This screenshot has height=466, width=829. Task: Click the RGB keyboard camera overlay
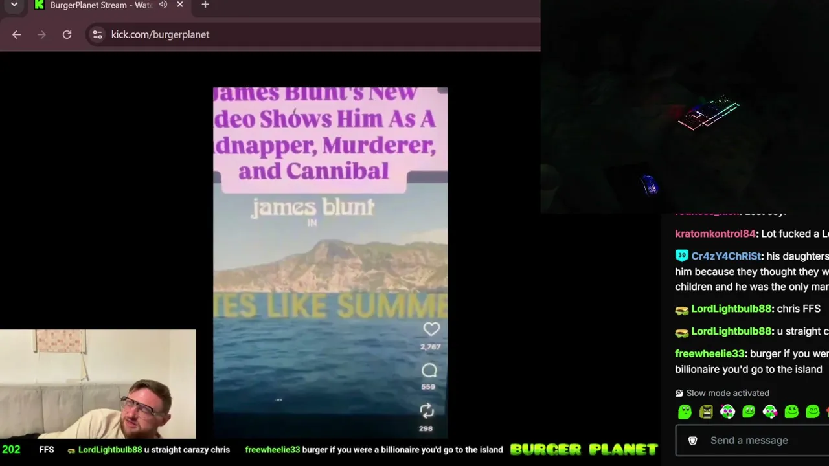pos(685,106)
